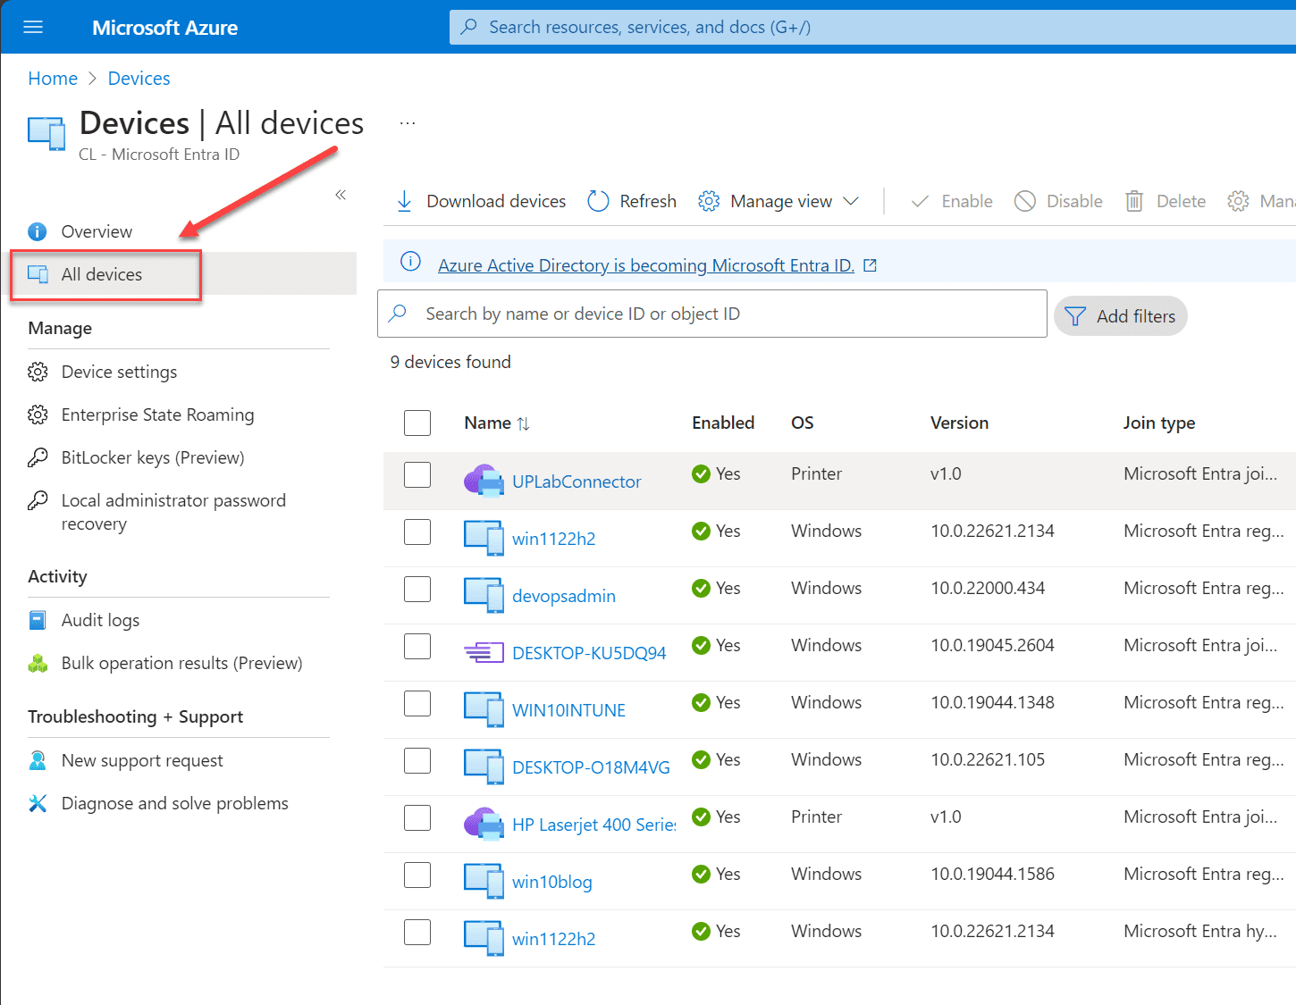Click the Add filters button
This screenshot has width=1296, height=1005.
(1121, 316)
